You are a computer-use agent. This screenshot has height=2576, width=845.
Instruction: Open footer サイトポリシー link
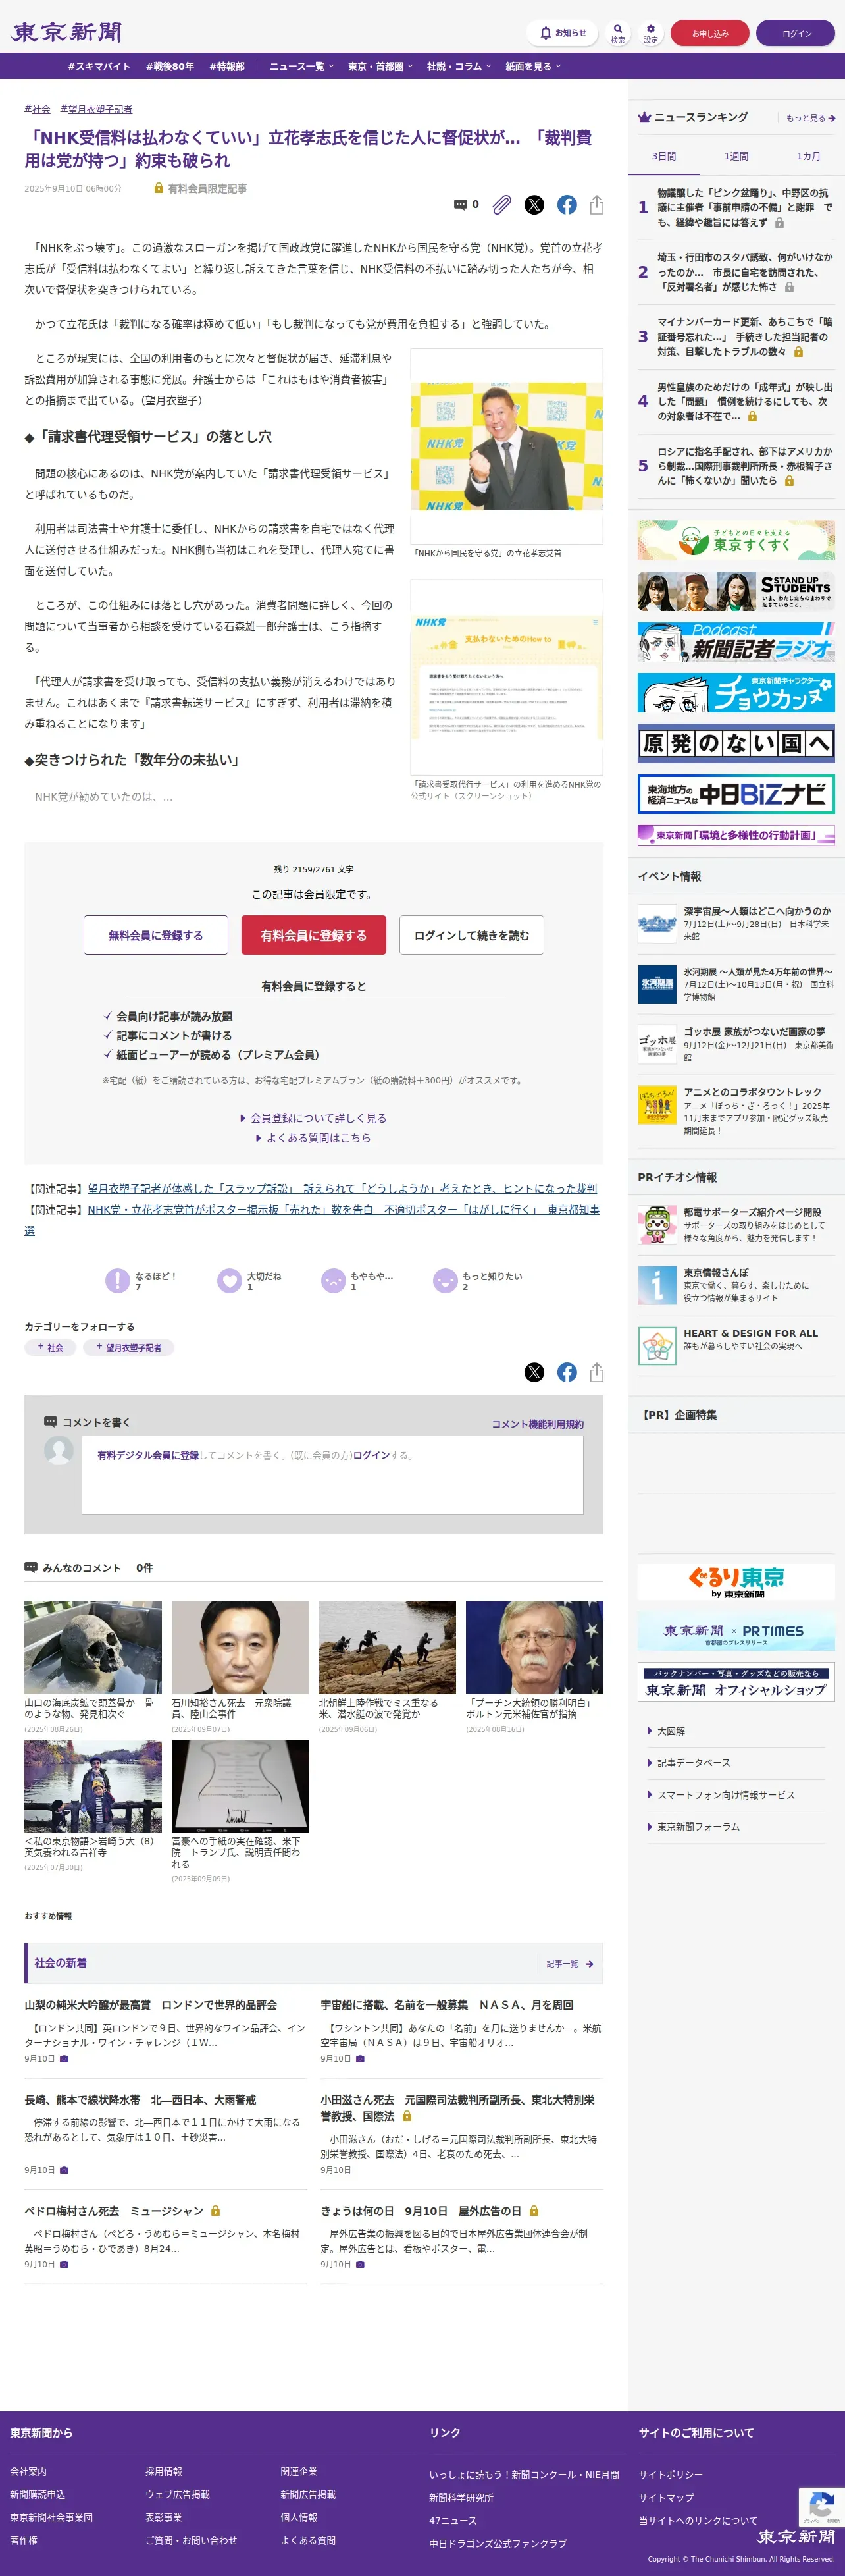click(x=671, y=2474)
